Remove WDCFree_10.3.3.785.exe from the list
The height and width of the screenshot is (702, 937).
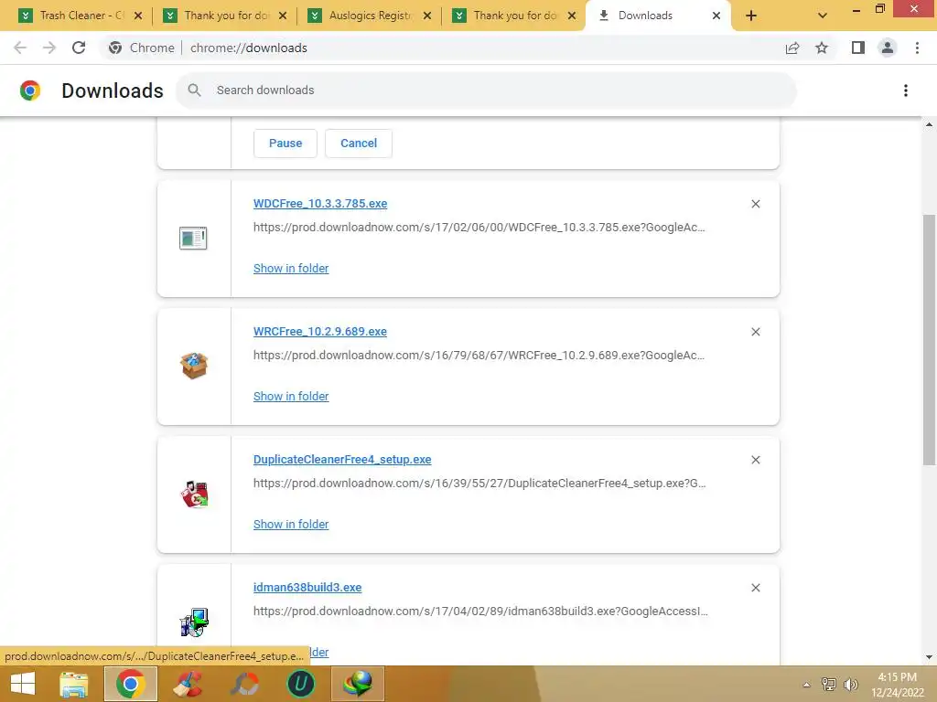755,204
